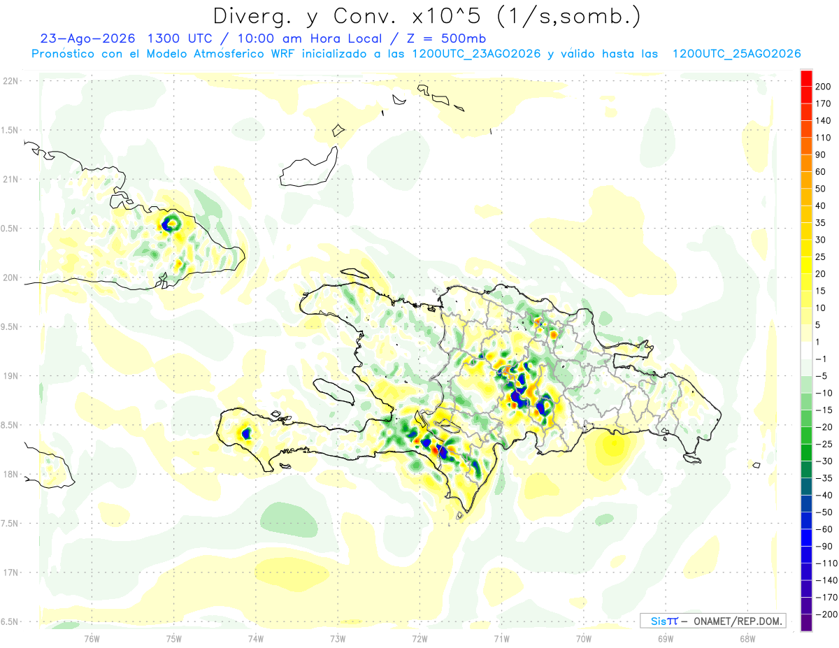Click the positive 25 color scale value
The image size is (839, 648).
pyautogui.click(x=821, y=257)
